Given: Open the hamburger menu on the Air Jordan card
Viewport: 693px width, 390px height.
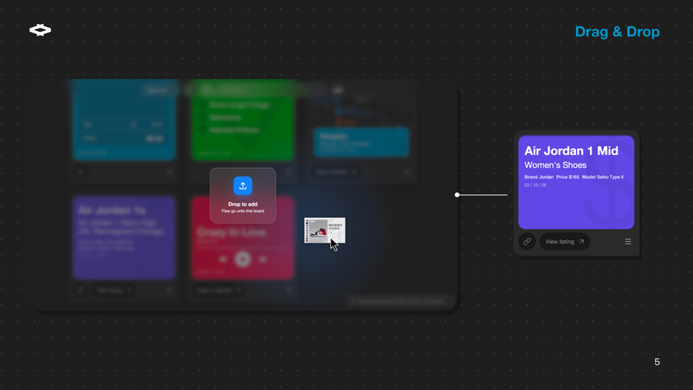Looking at the screenshot, I should point(628,242).
